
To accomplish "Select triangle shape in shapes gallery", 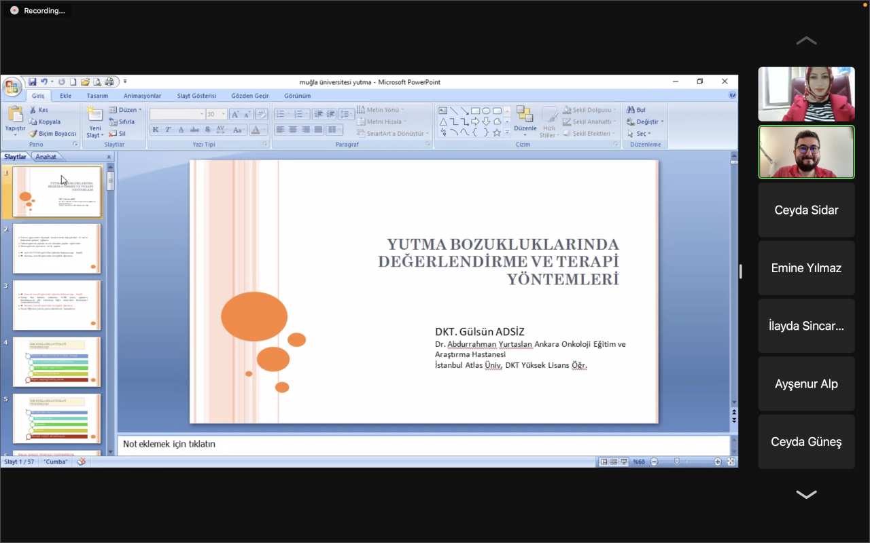I will 443,121.
